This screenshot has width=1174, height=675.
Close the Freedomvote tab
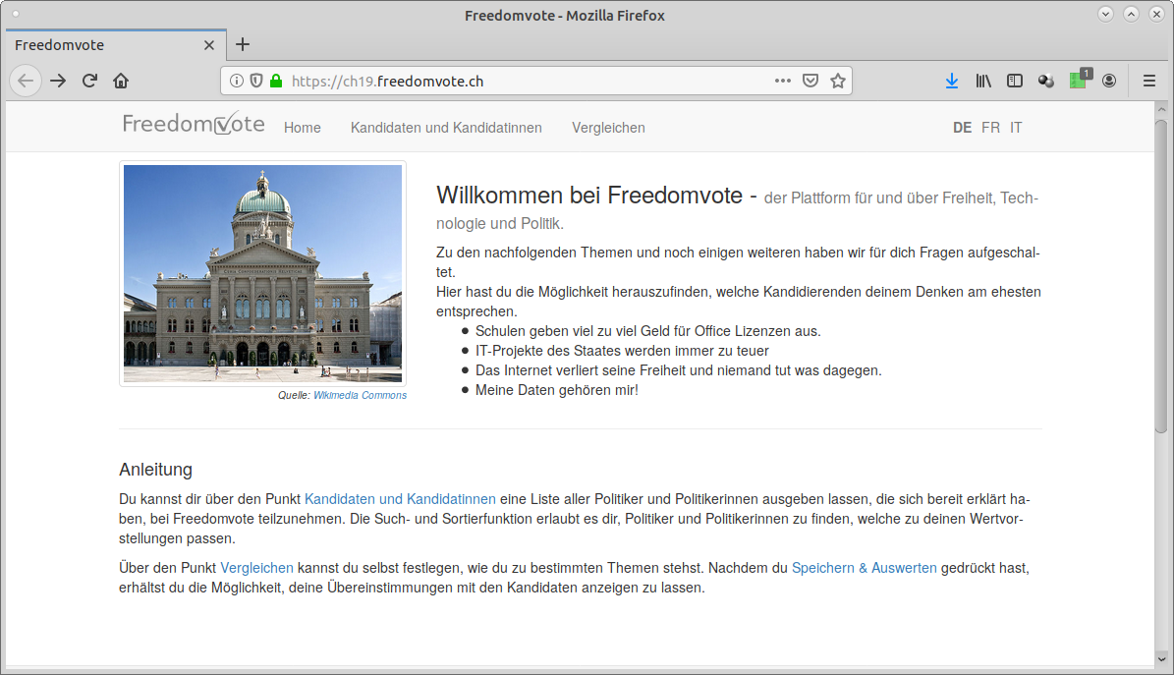pos(209,46)
